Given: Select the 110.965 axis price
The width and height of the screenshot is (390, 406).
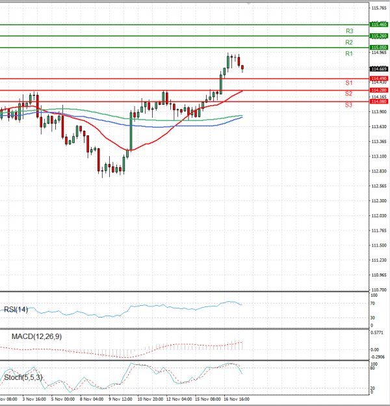Looking at the screenshot, I should [379, 275].
